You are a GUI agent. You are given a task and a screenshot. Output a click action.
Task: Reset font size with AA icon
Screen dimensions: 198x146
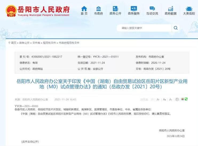pyautogui.click(x=164, y=99)
